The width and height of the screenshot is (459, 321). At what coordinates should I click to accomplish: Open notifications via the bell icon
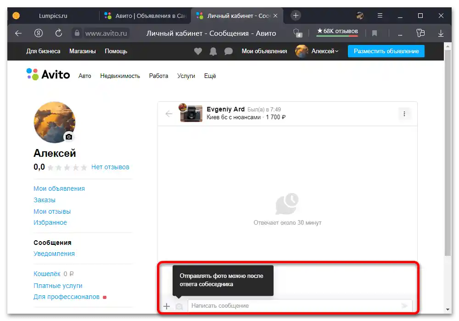(213, 51)
